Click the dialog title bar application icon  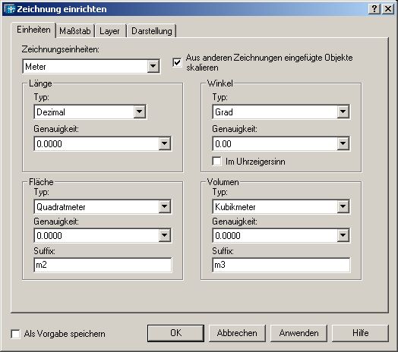click(x=10, y=9)
